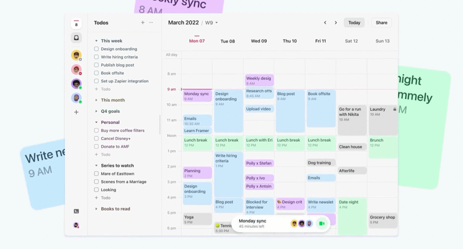
Task: Open the Date night event on Saturday
Action: (x=352, y=216)
